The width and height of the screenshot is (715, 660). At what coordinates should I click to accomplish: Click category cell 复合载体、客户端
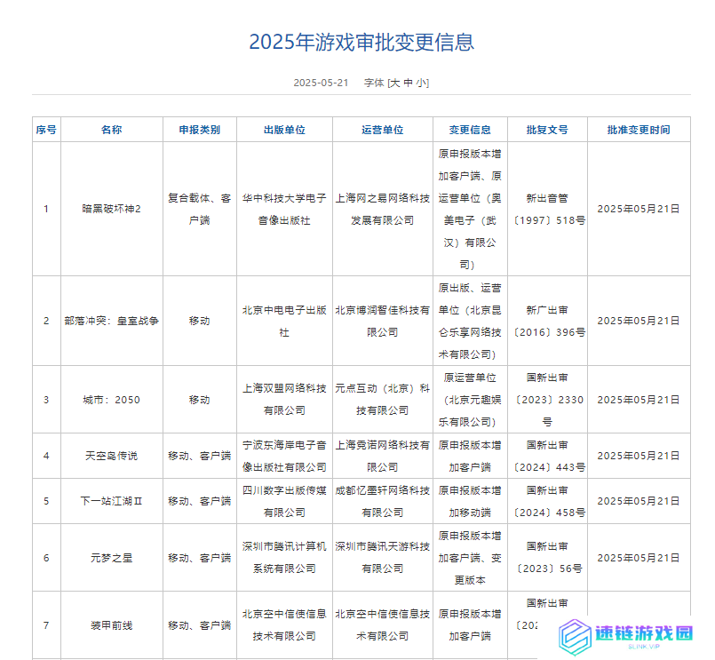tap(200, 209)
